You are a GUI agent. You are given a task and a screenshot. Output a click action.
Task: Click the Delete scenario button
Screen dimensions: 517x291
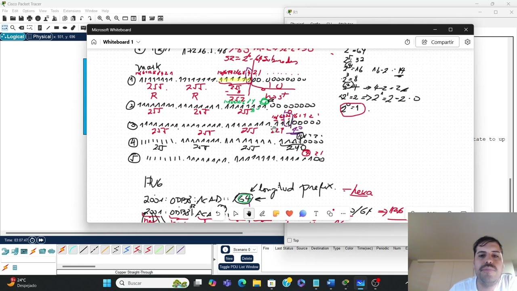click(x=247, y=259)
